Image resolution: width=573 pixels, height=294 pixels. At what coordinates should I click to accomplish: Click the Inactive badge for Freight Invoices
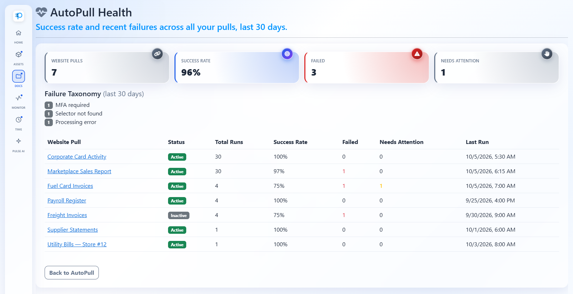coord(179,216)
